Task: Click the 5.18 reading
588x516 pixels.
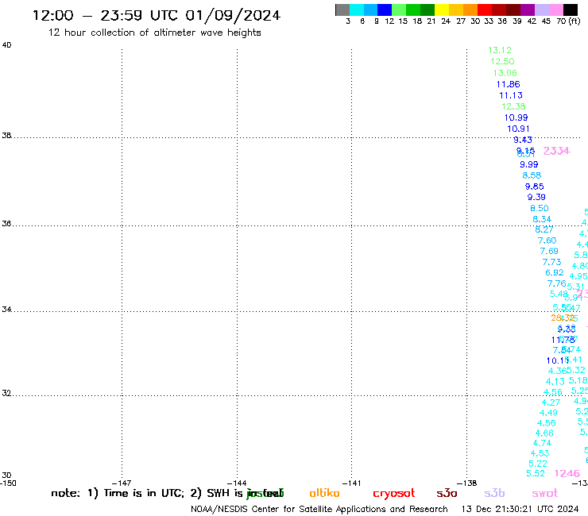Action: point(578,380)
